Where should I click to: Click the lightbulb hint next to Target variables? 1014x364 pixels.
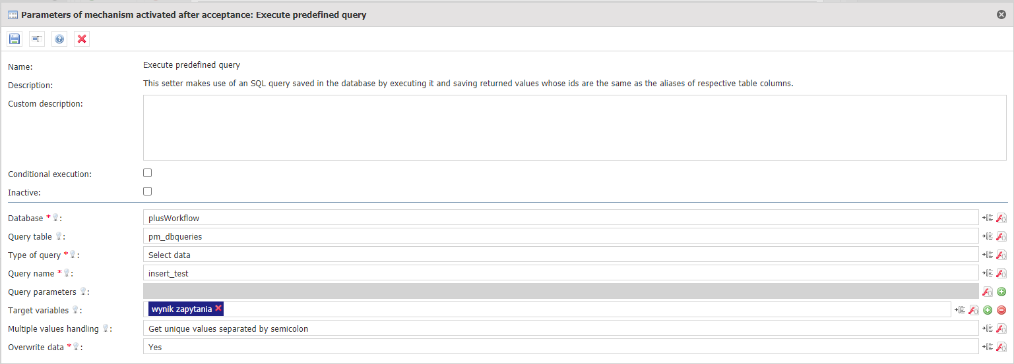(75, 309)
